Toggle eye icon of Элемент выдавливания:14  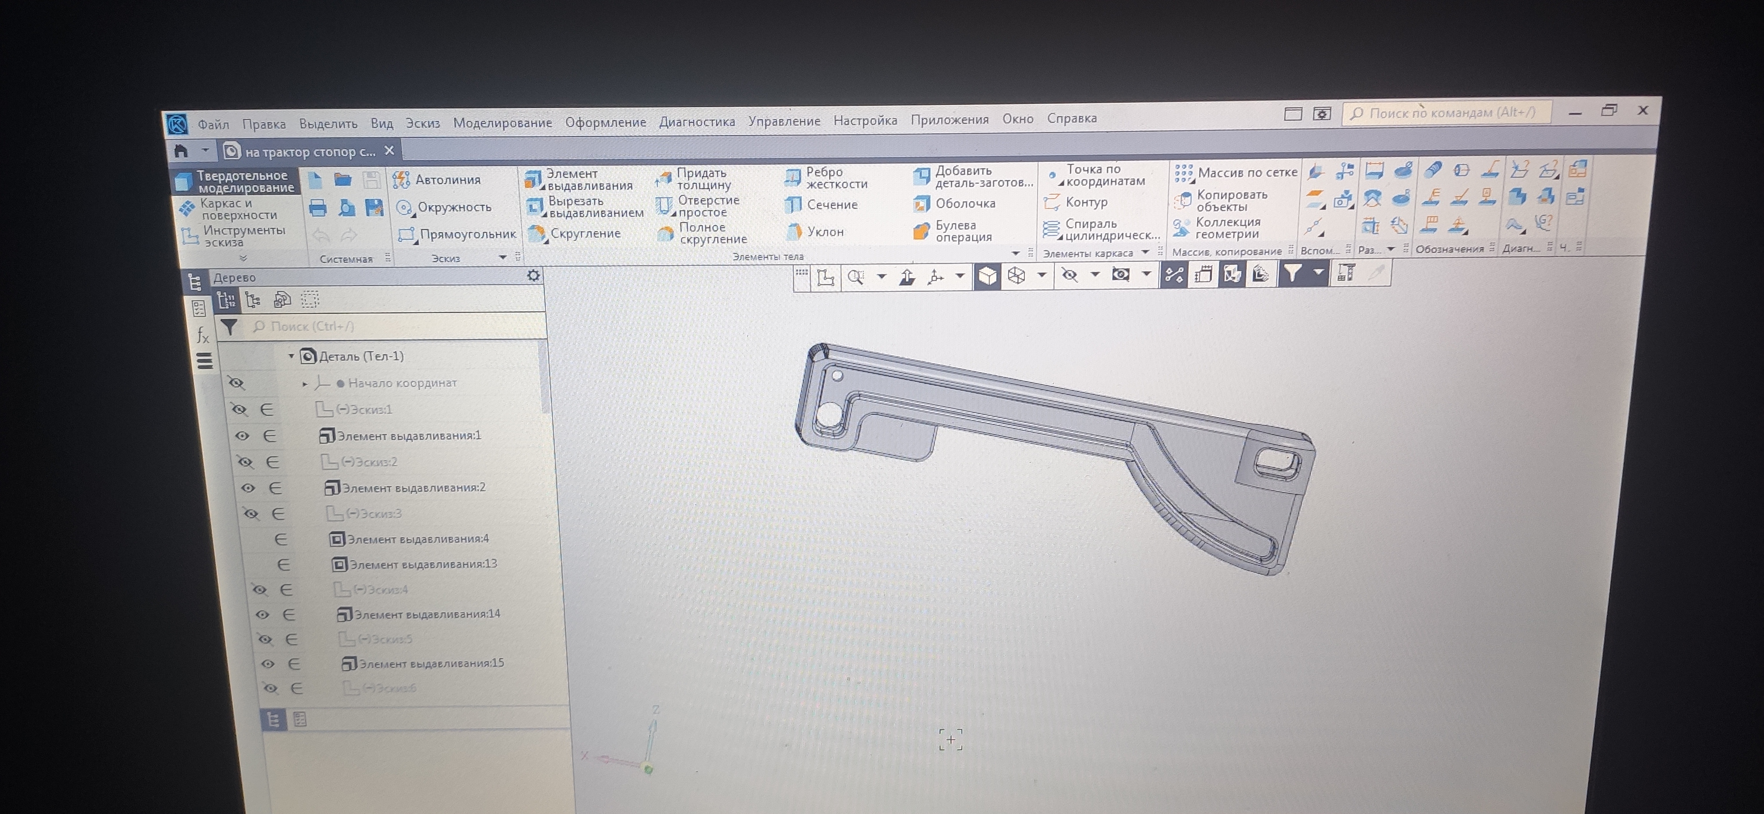pos(262,615)
